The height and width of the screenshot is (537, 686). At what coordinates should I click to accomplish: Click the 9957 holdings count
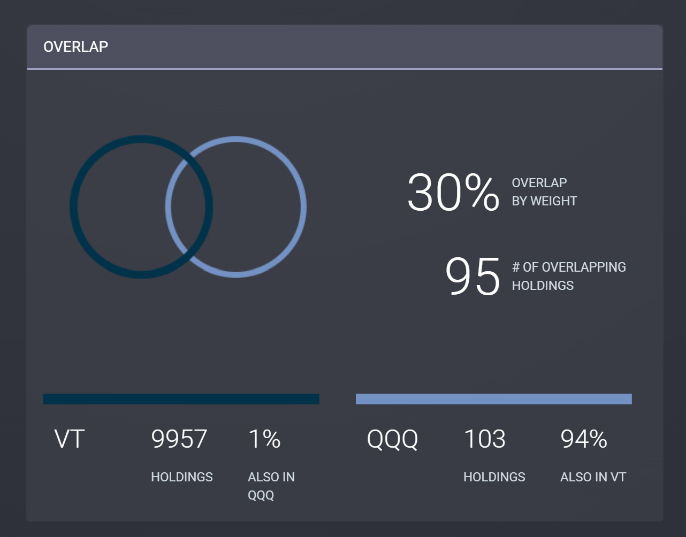coord(179,439)
